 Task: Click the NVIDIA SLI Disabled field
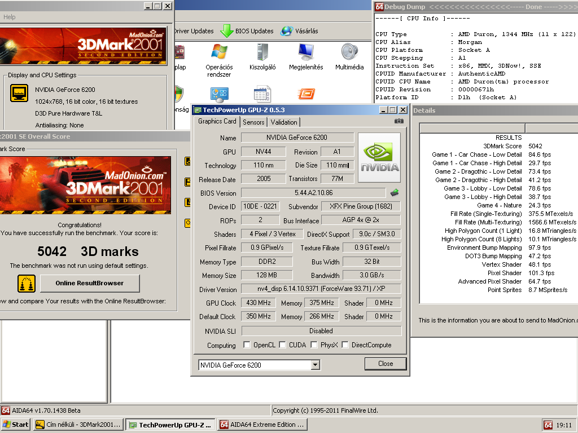pyautogui.click(x=321, y=330)
